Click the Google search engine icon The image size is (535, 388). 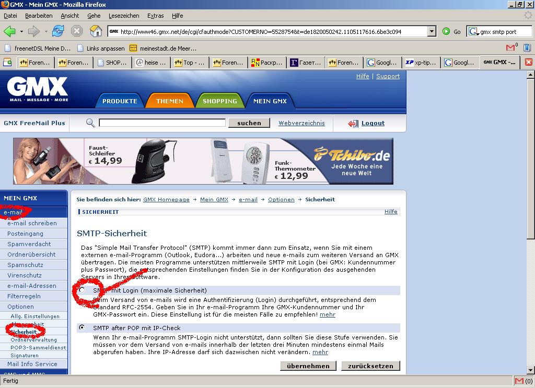click(473, 32)
